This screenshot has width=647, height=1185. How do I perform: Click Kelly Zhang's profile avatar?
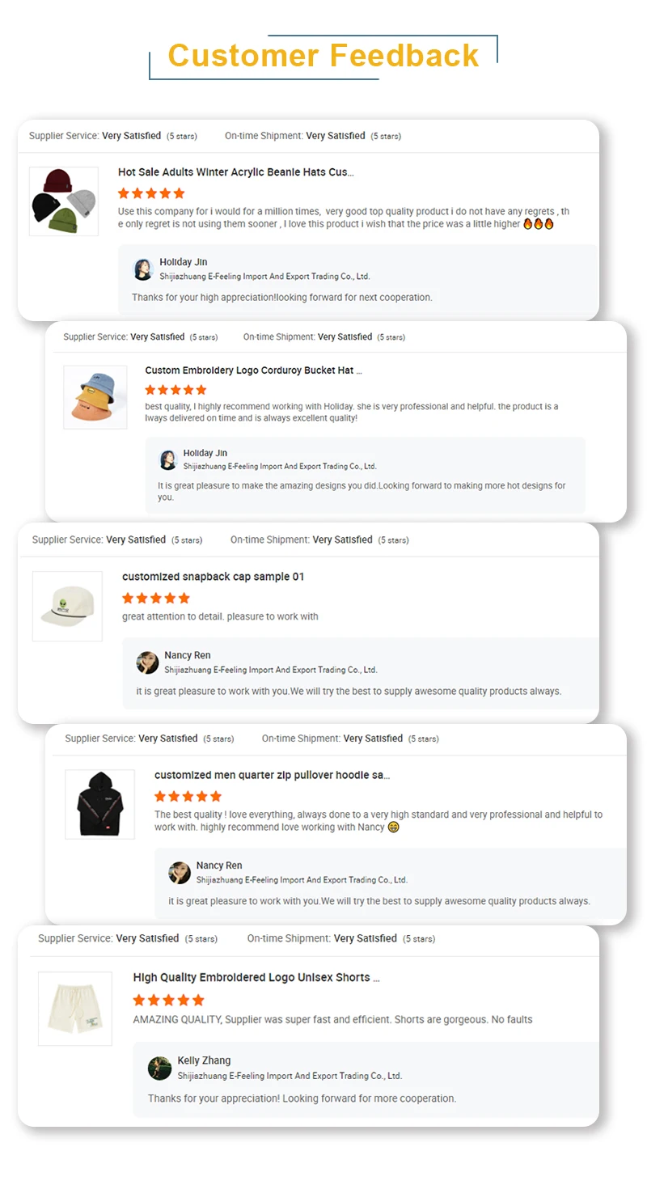tap(159, 1068)
